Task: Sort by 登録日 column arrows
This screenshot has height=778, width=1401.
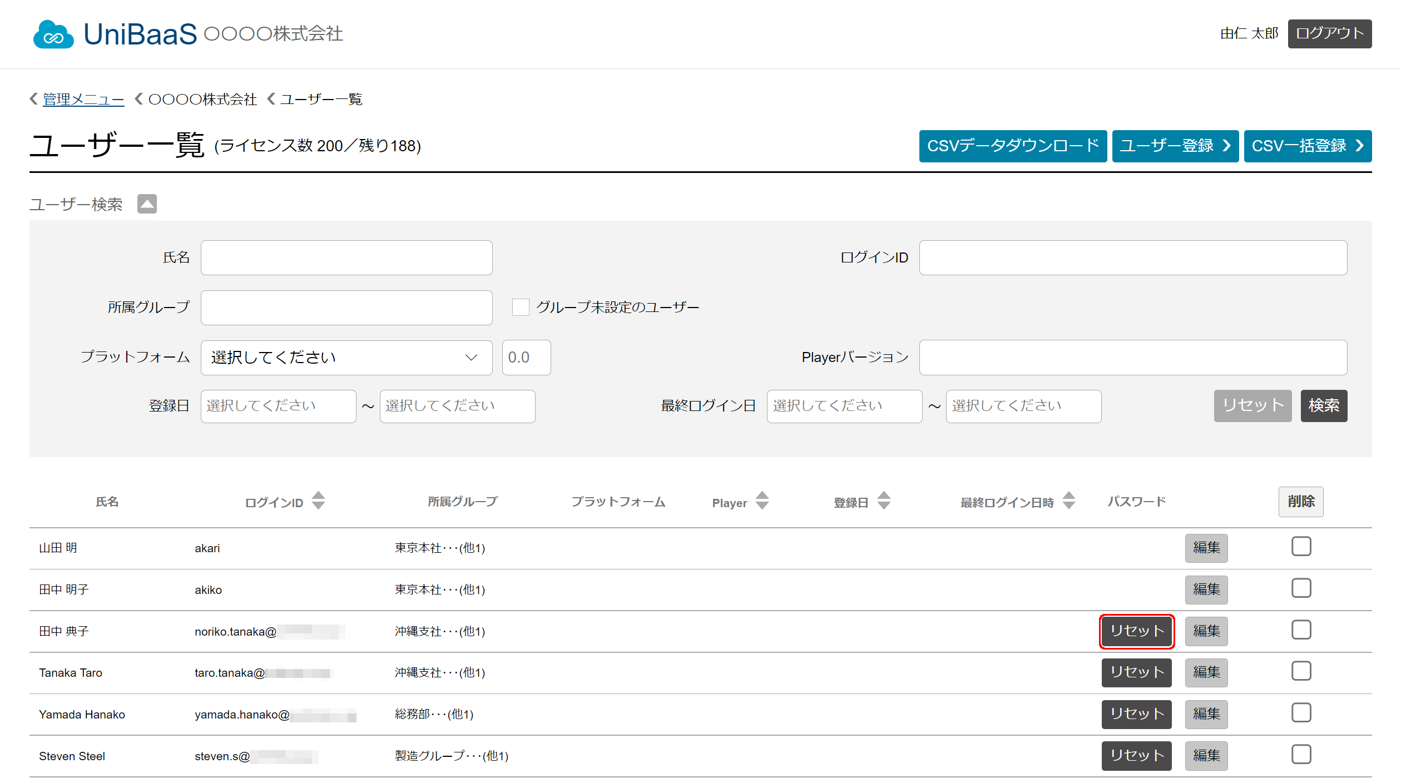Action: 884,501
